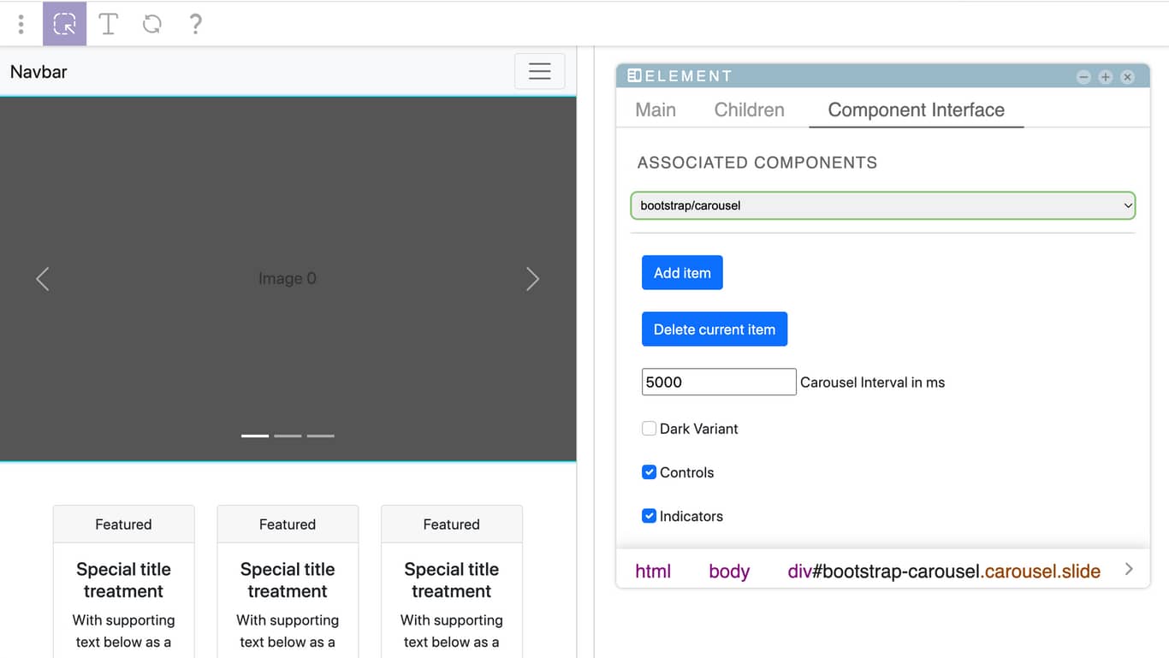Image resolution: width=1169 pixels, height=658 pixels.
Task: Toggle the Navbar hamburger menu
Action: point(539,71)
